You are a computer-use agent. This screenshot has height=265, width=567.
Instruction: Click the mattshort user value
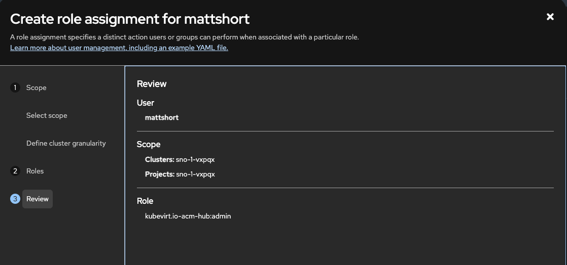tap(162, 117)
